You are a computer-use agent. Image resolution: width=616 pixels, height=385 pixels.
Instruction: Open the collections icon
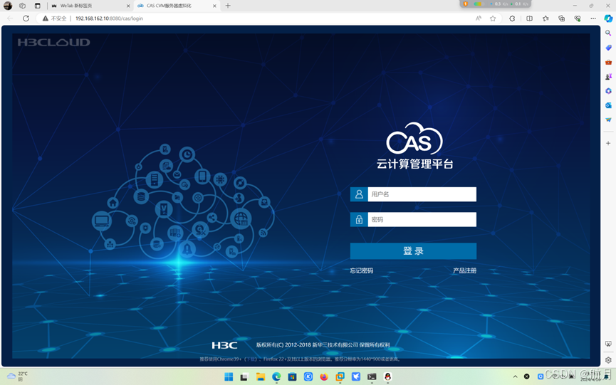point(561,19)
